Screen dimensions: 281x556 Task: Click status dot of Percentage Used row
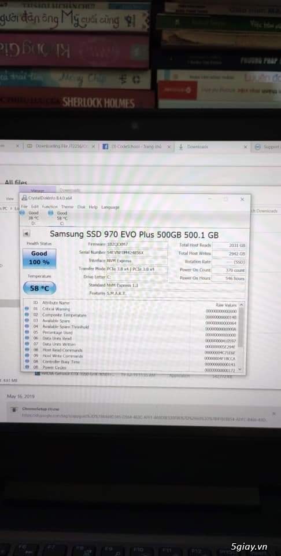click(x=27, y=332)
